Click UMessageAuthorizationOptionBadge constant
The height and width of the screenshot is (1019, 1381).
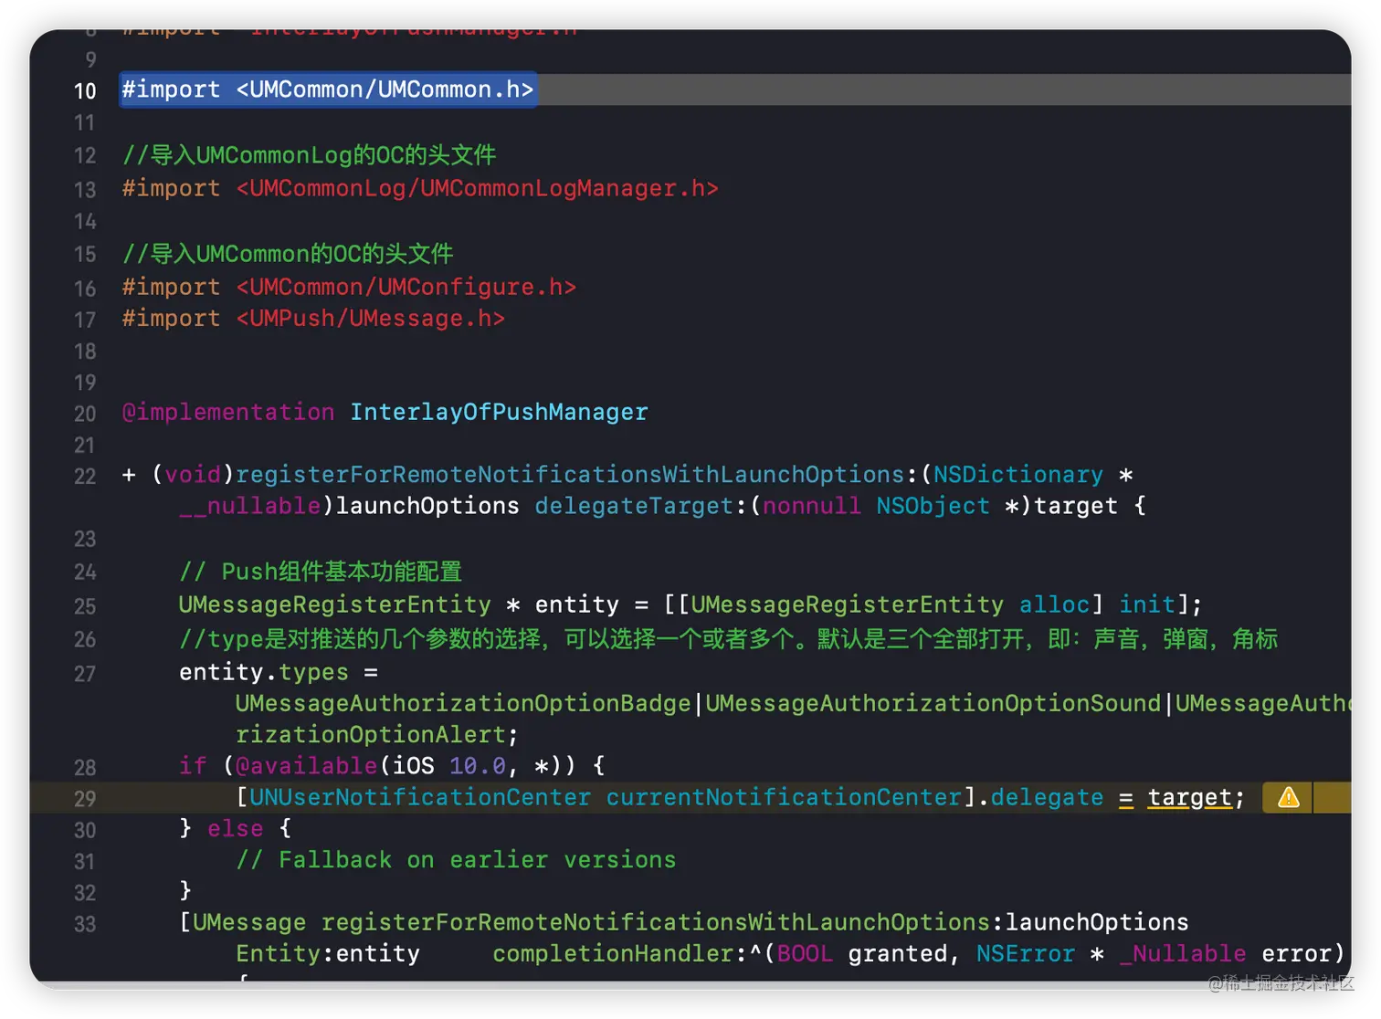tap(463, 703)
